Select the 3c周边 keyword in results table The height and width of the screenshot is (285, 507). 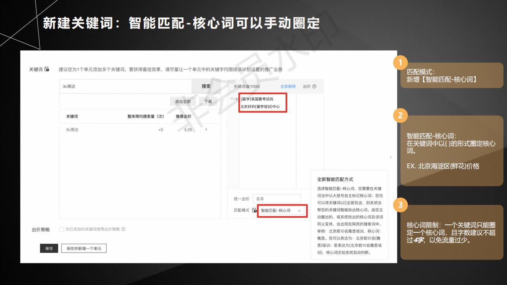tap(72, 130)
